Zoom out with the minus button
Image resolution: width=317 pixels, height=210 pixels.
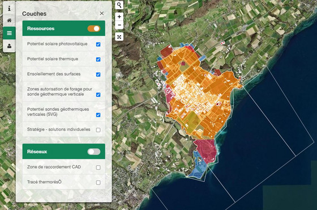click(x=119, y=25)
